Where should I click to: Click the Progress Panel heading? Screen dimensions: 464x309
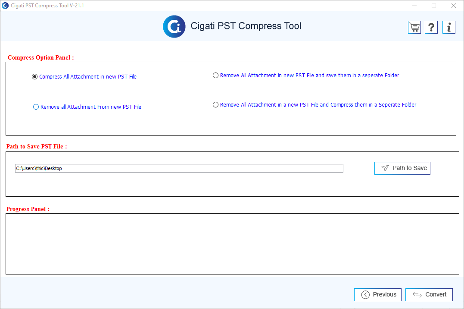click(x=28, y=209)
